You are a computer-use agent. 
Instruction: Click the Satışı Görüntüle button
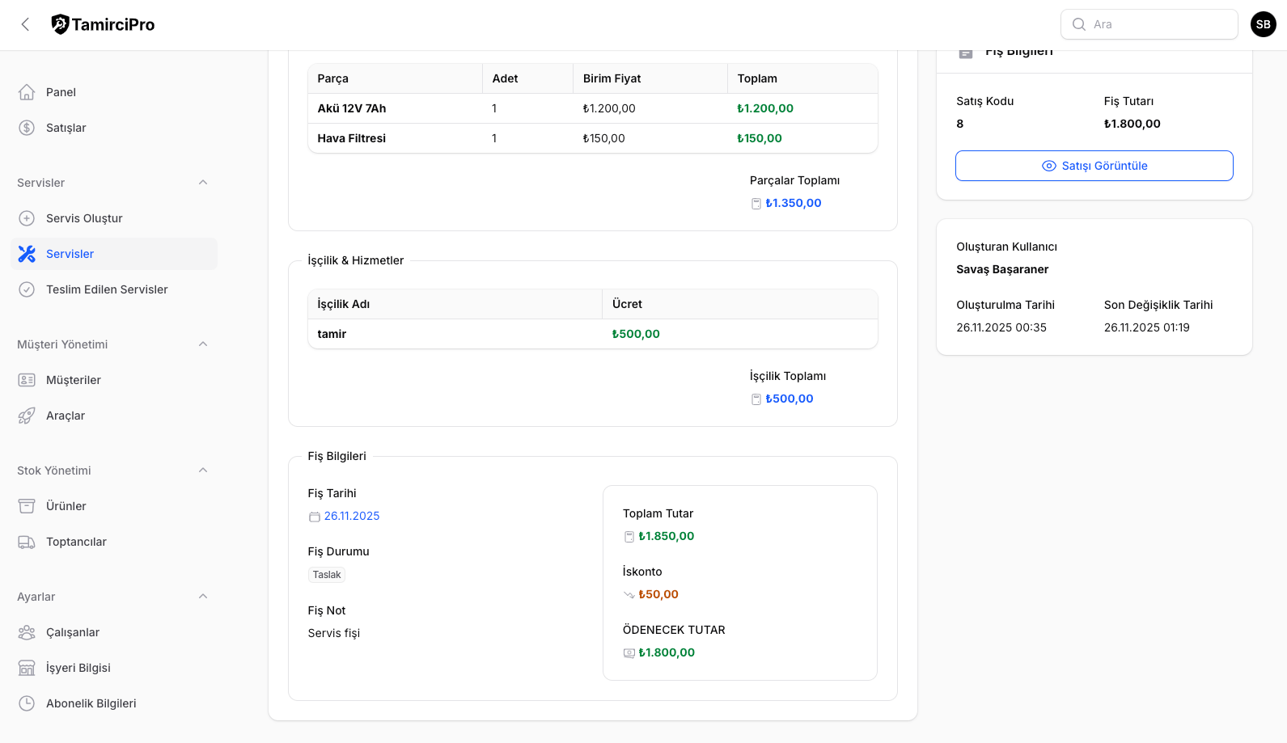click(1094, 166)
